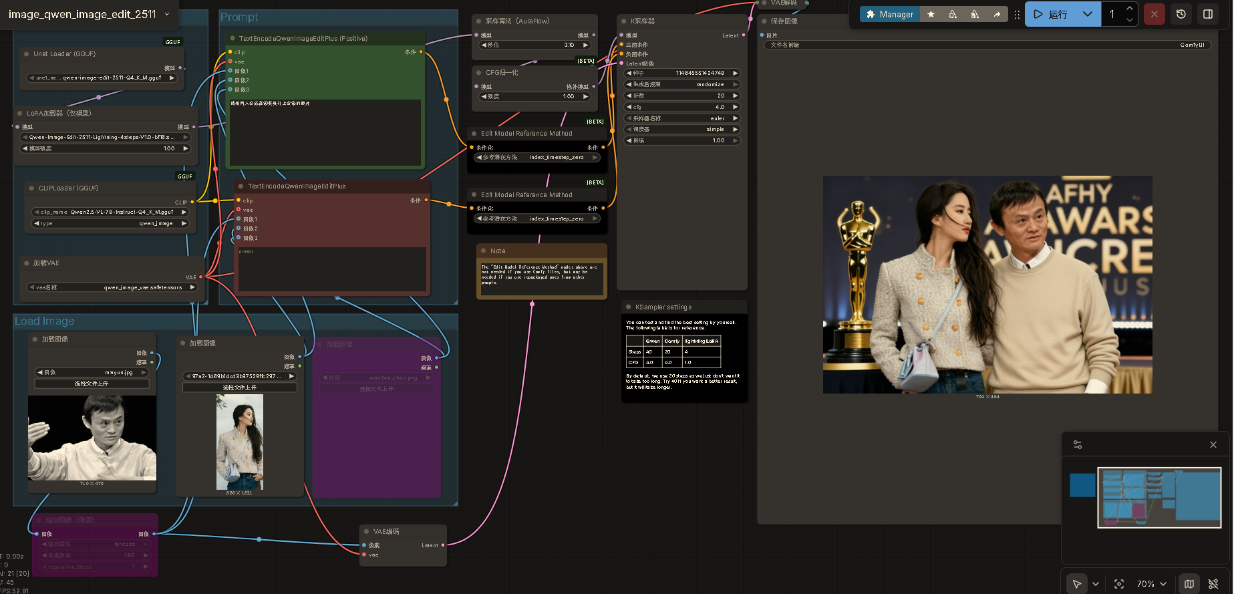Open first 参考潜在方法 index_timestep_zero combo
This screenshot has height=594, width=1234.
[537, 158]
